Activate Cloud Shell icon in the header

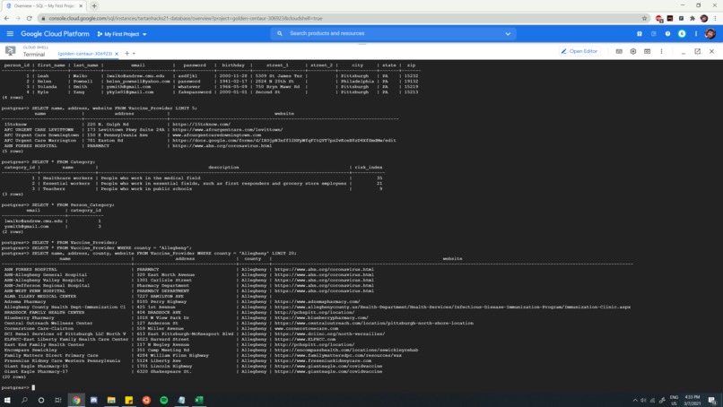pos(653,34)
